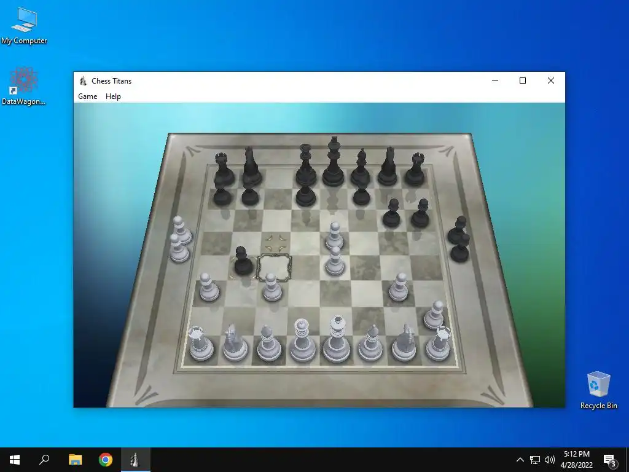
Task: Show hidden tray icons chevron
Action: click(x=520, y=460)
